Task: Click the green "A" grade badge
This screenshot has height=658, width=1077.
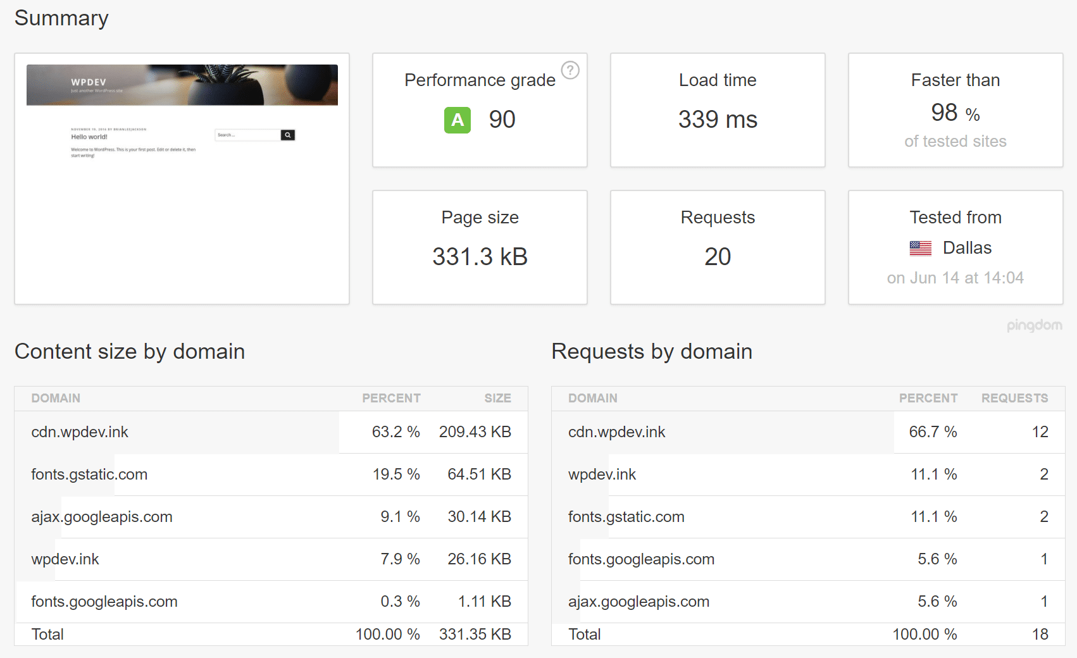Action: tap(457, 120)
